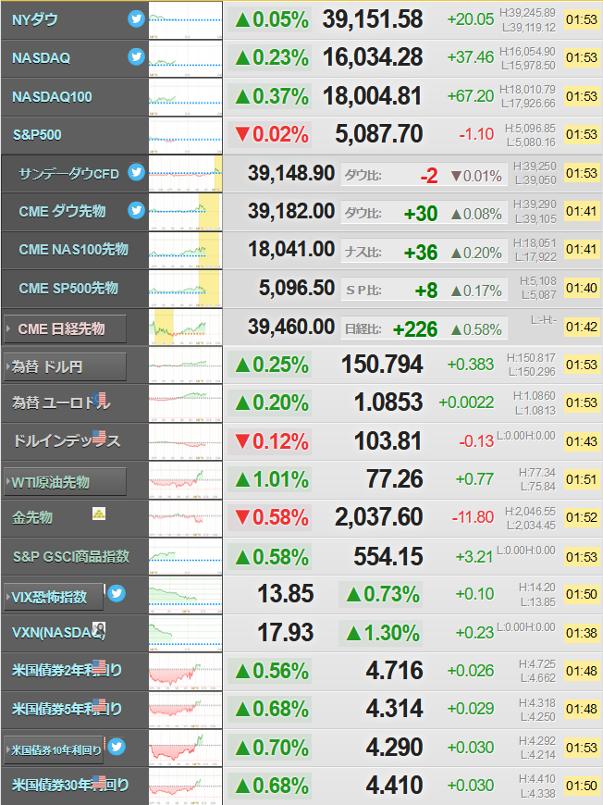Expand the 為替 ドル円 button
The image size is (603, 805).
point(65,366)
